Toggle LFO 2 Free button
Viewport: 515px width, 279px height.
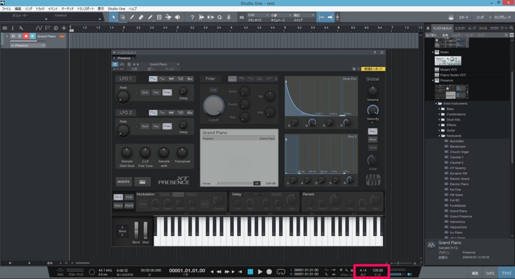[167, 126]
